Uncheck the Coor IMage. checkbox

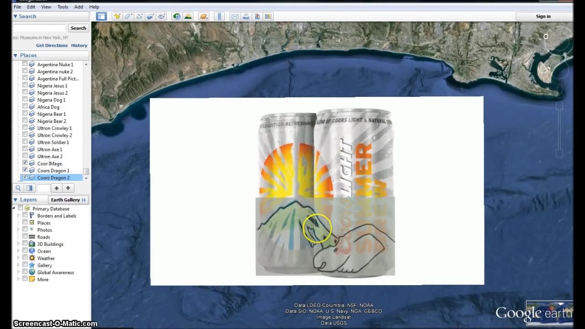(25, 163)
